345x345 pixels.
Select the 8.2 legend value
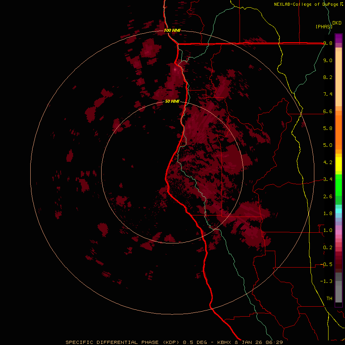328,77
